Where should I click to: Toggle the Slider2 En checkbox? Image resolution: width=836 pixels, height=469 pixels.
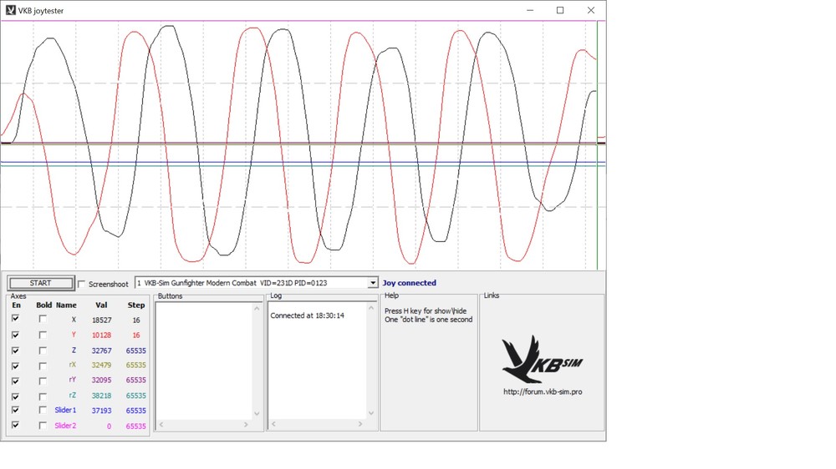tap(15, 425)
